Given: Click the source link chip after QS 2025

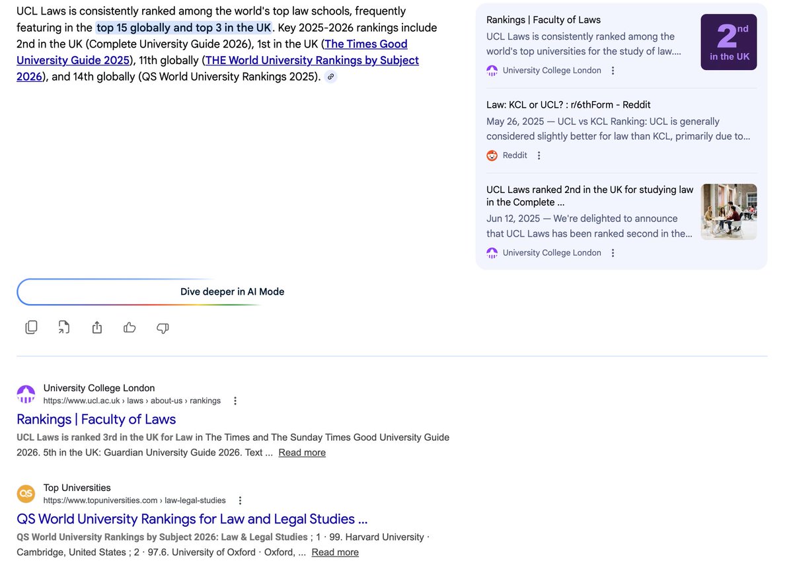Looking at the screenshot, I should (x=331, y=77).
